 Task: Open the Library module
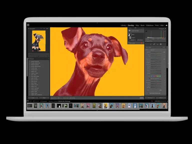(123, 25)
